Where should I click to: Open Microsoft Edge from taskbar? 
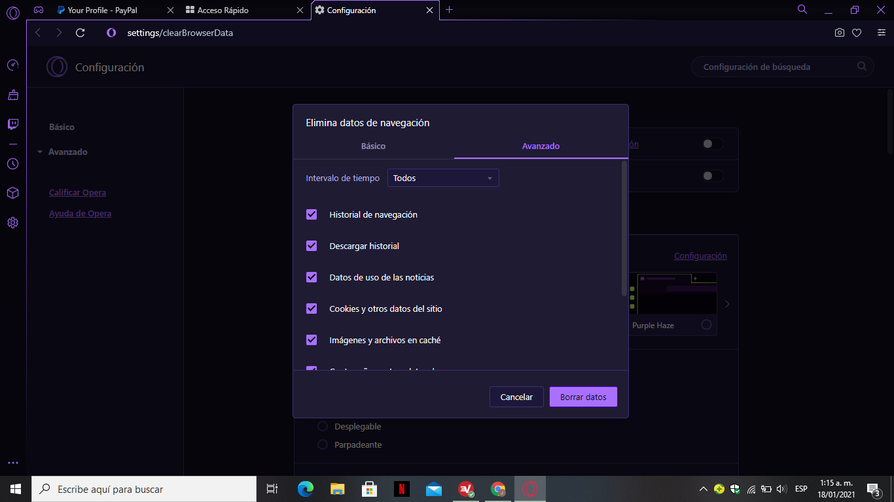pos(305,489)
